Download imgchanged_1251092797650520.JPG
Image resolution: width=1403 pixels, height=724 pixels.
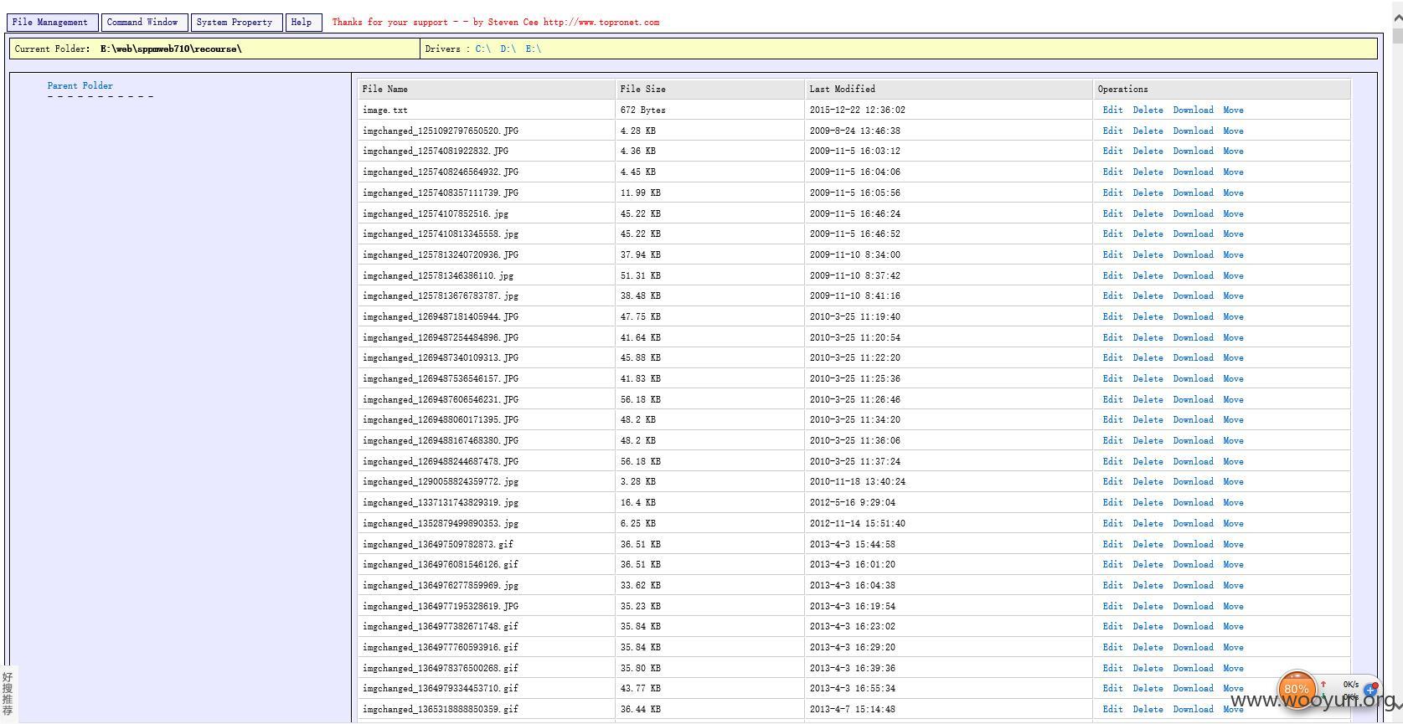(1193, 131)
